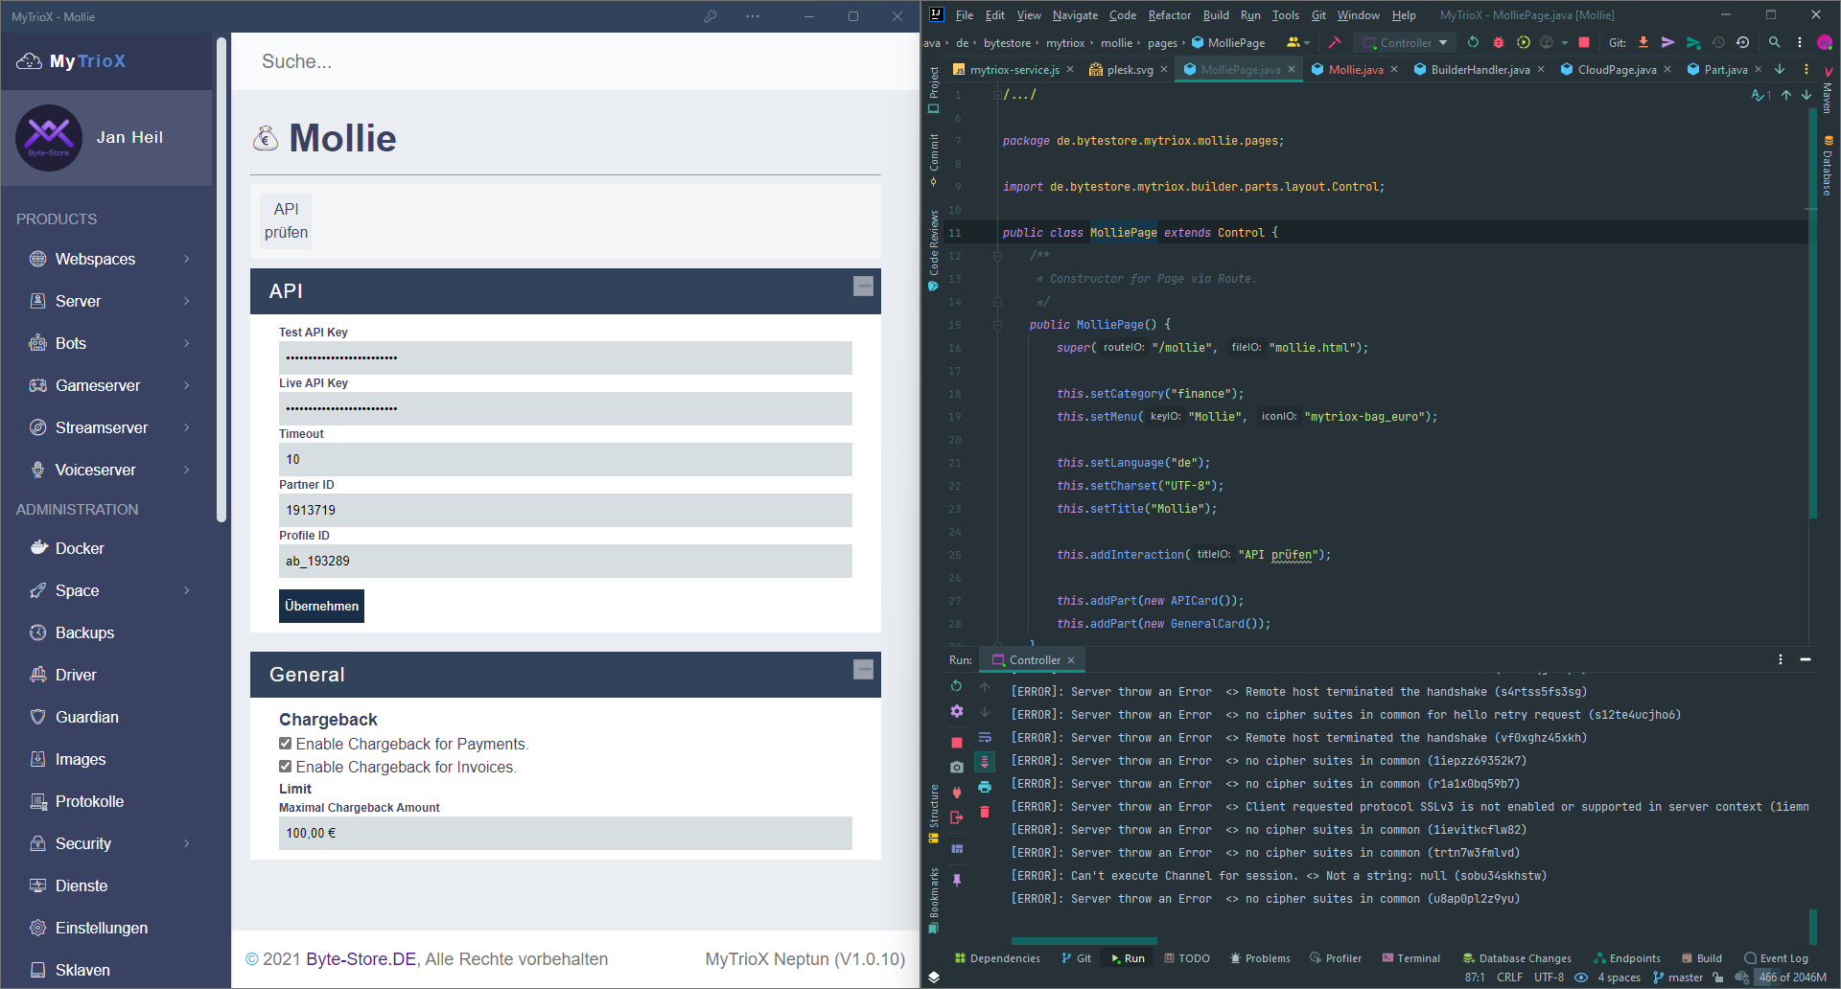This screenshot has height=989, width=1841.
Task: Open the Problems tool window
Action: pyautogui.click(x=1260, y=958)
